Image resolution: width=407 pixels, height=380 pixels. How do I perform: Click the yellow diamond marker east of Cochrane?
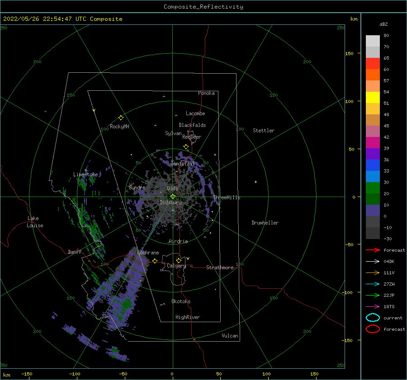[155, 261]
